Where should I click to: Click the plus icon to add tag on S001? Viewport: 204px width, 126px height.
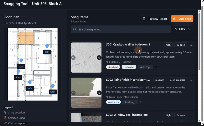[156, 67]
